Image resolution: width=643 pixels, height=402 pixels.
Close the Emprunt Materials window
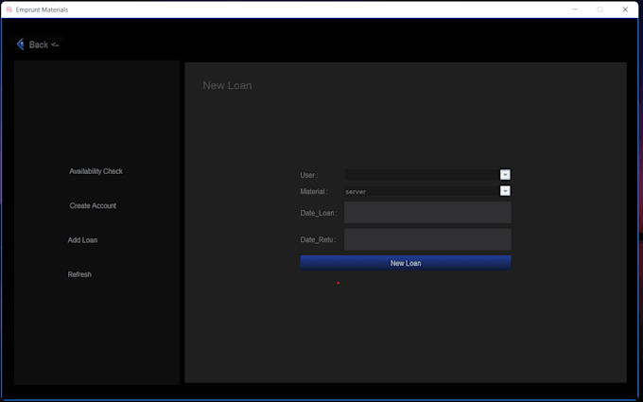625,9
